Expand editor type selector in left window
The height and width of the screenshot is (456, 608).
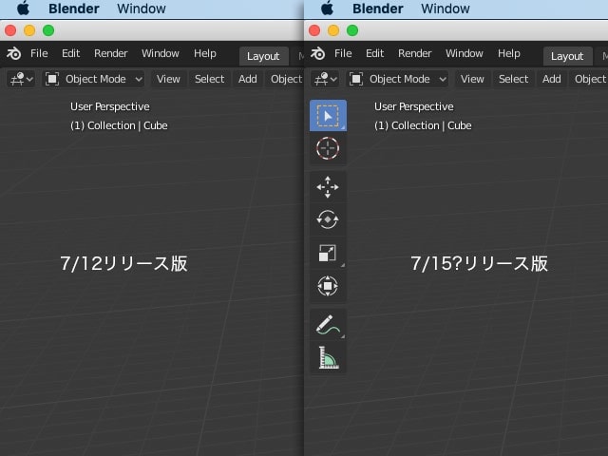pos(21,79)
